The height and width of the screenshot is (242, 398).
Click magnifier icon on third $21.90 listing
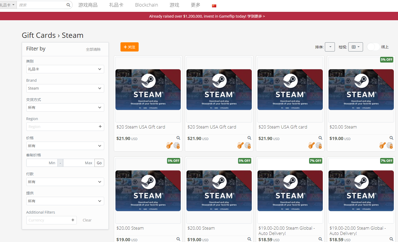coord(320,138)
